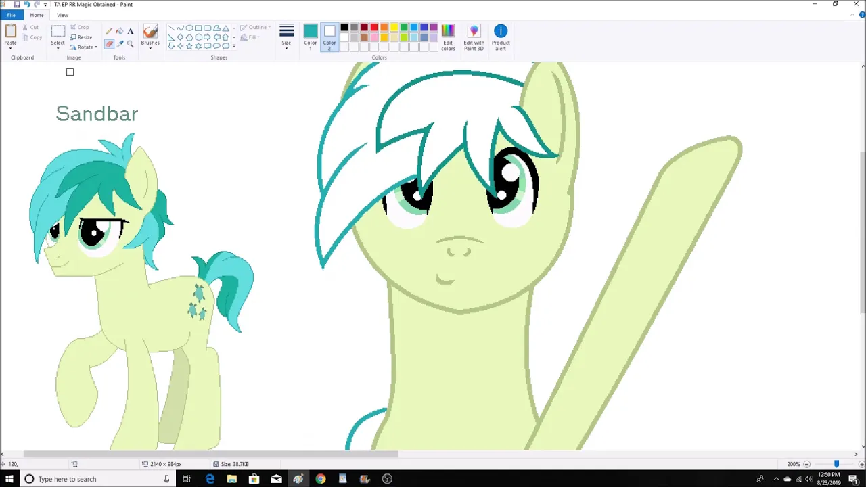Click the zoom slider handle
This screenshot has height=487, width=866.
tap(836, 464)
